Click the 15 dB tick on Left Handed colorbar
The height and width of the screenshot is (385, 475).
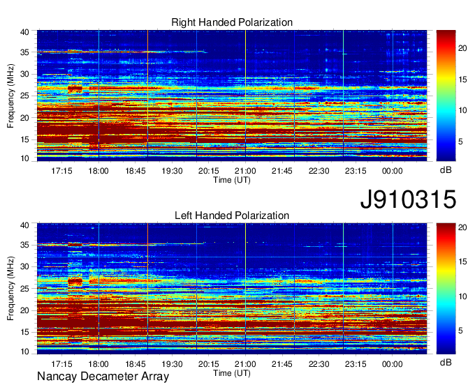coord(462,262)
